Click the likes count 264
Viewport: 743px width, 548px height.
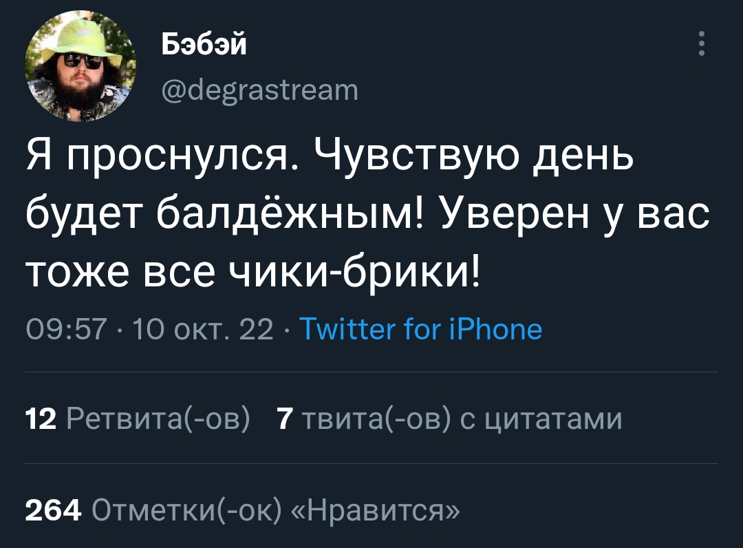pyautogui.click(x=53, y=510)
